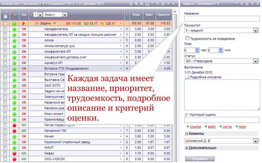Print the Показатели panel
This screenshot has height=163, width=262.
(163, 4)
